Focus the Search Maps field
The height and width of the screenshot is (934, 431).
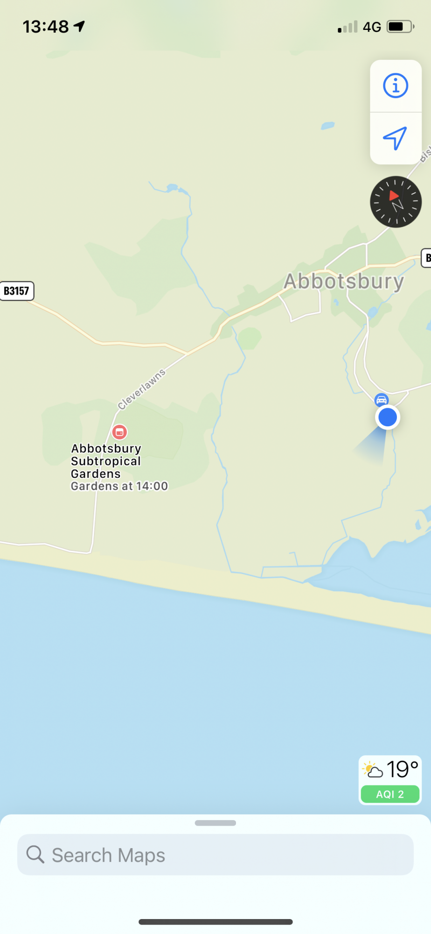click(215, 855)
